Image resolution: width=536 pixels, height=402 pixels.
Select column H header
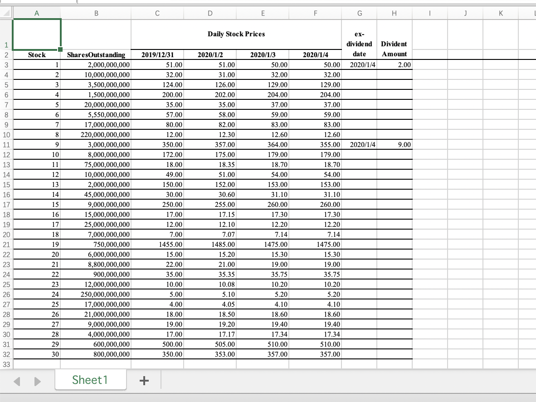[394, 13]
